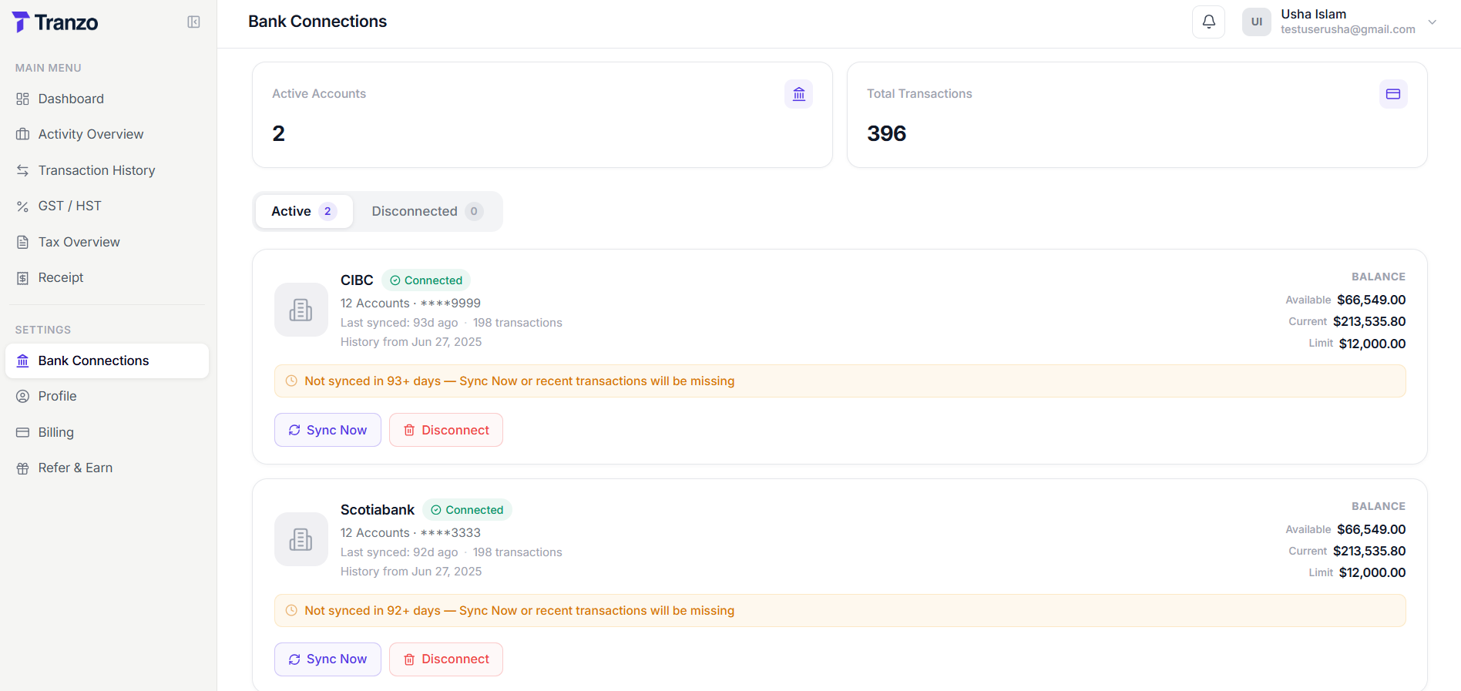
Task: Click 'Last synced: 93d ago' text
Action: [399, 323]
